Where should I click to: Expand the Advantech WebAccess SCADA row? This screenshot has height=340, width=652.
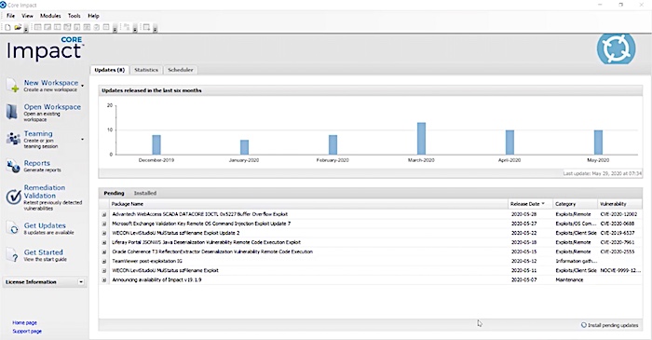coord(104,214)
